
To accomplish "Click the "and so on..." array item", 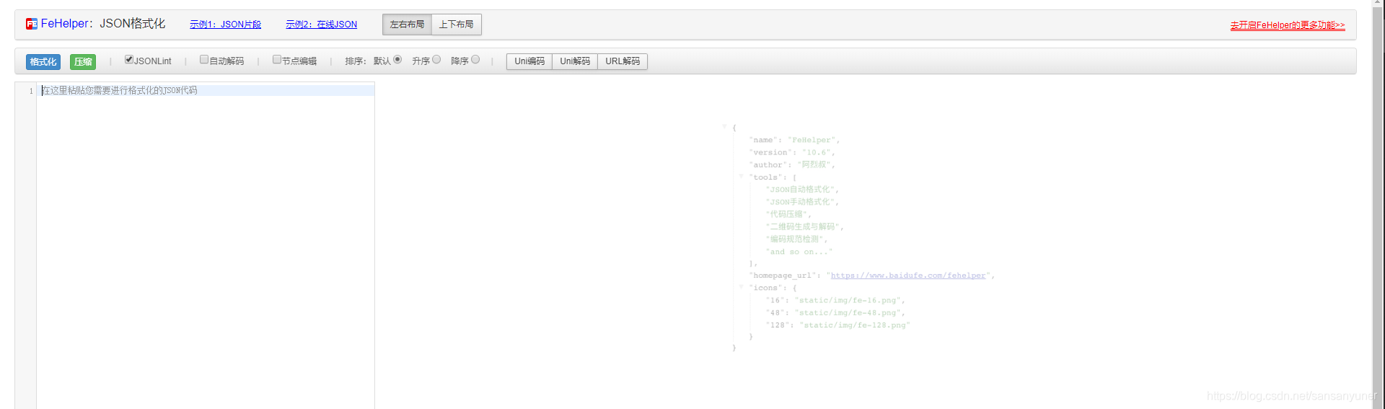I will coord(799,252).
